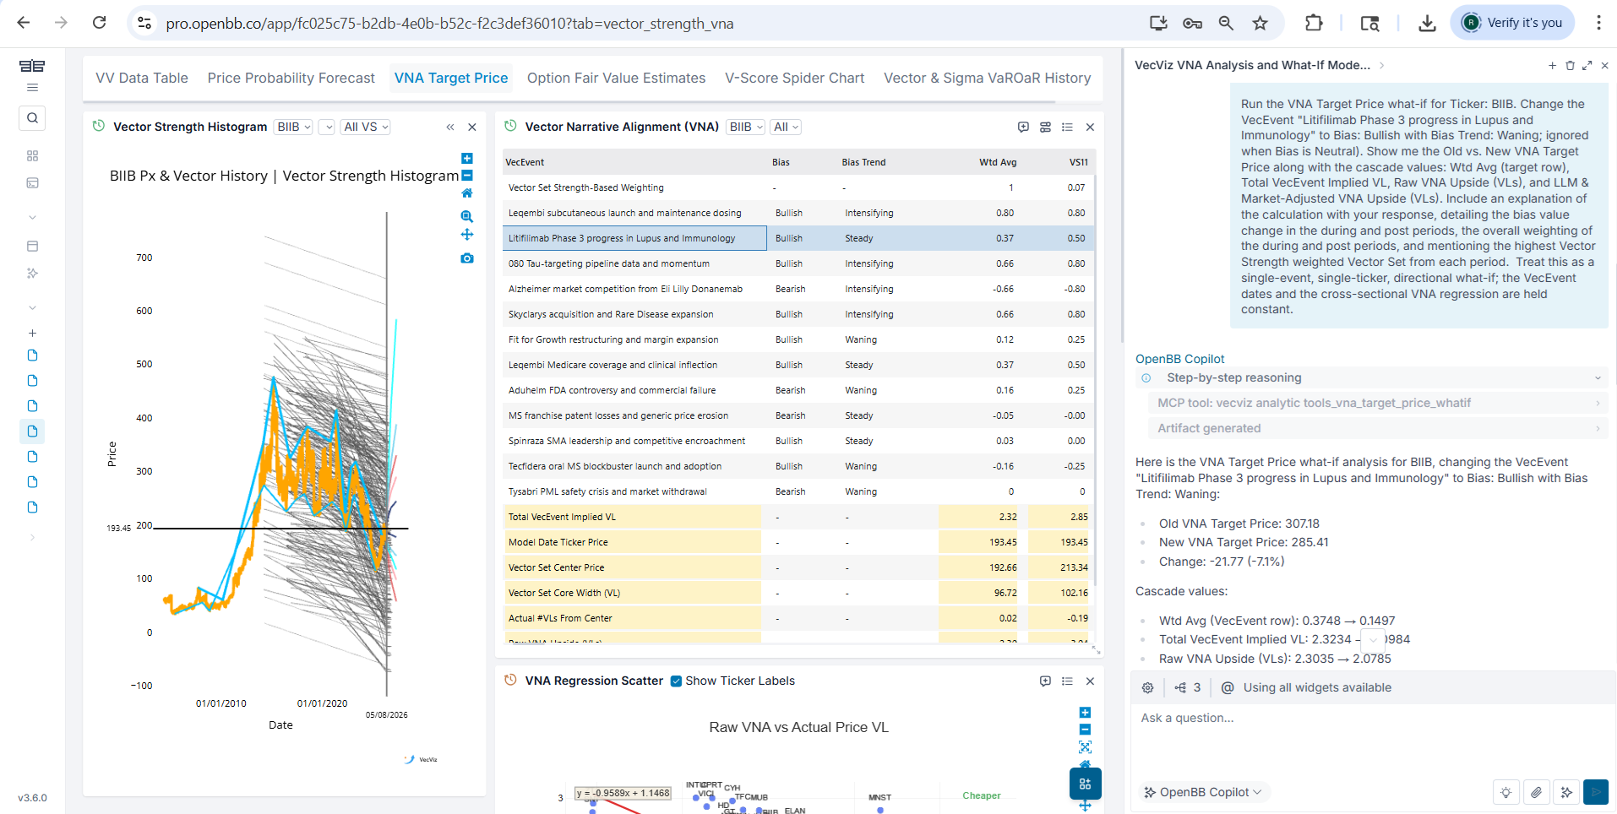Toggle the sidebar hamburger menu

pyautogui.click(x=32, y=88)
